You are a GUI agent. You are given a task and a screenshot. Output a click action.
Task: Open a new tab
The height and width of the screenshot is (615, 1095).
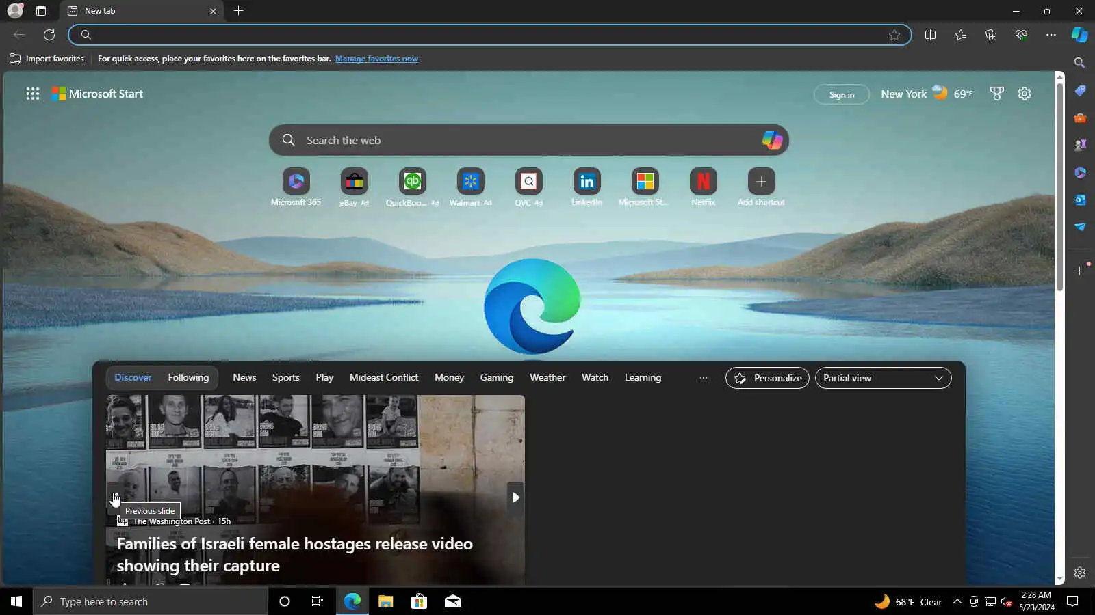(238, 11)
